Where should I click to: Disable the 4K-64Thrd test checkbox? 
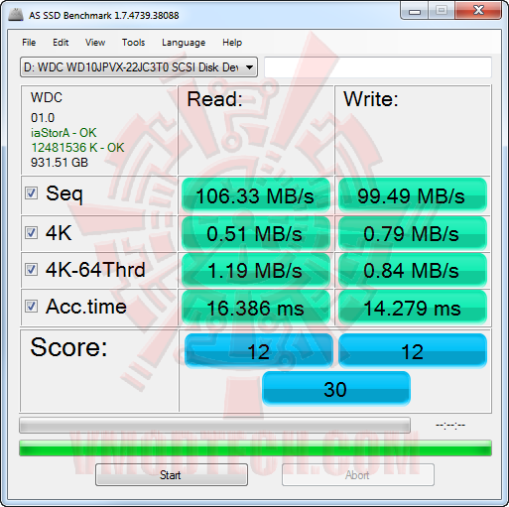pyautogui.click(x=32, y=270)
